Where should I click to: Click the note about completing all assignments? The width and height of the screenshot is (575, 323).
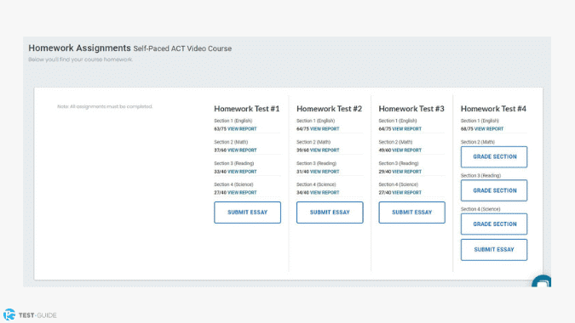click(105, 106)
